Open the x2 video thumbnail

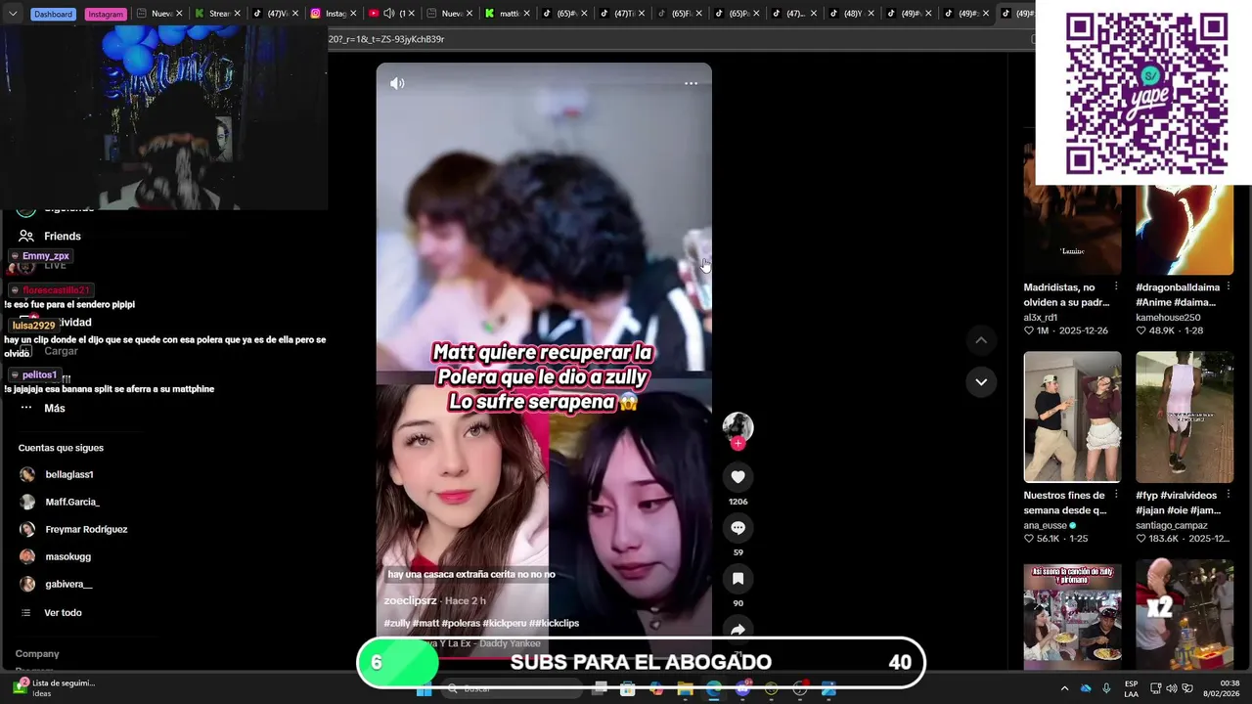(x=1185, y=616)
